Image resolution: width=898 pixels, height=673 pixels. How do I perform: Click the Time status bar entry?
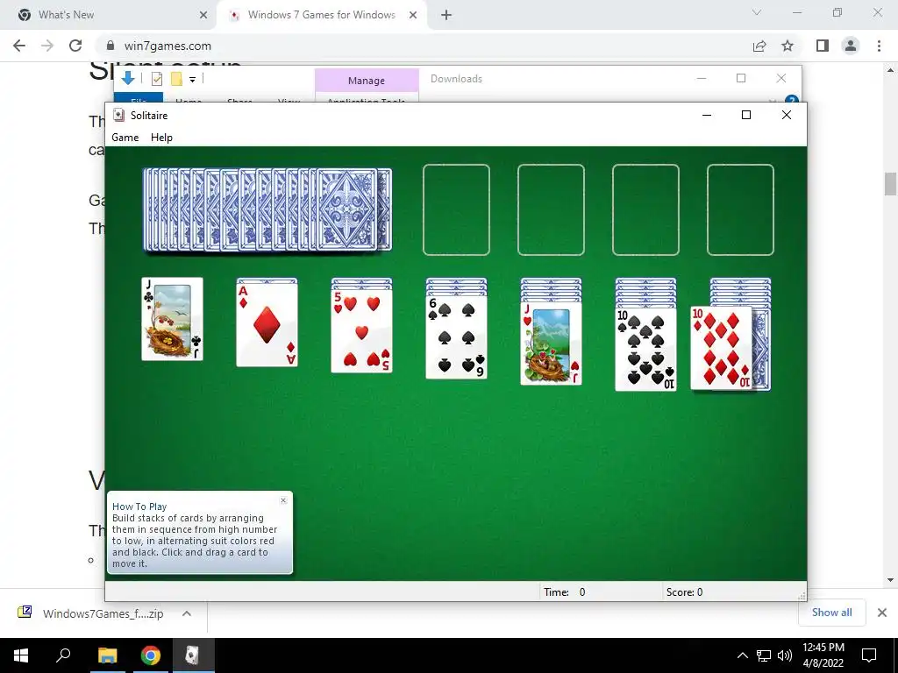[565, 592]
